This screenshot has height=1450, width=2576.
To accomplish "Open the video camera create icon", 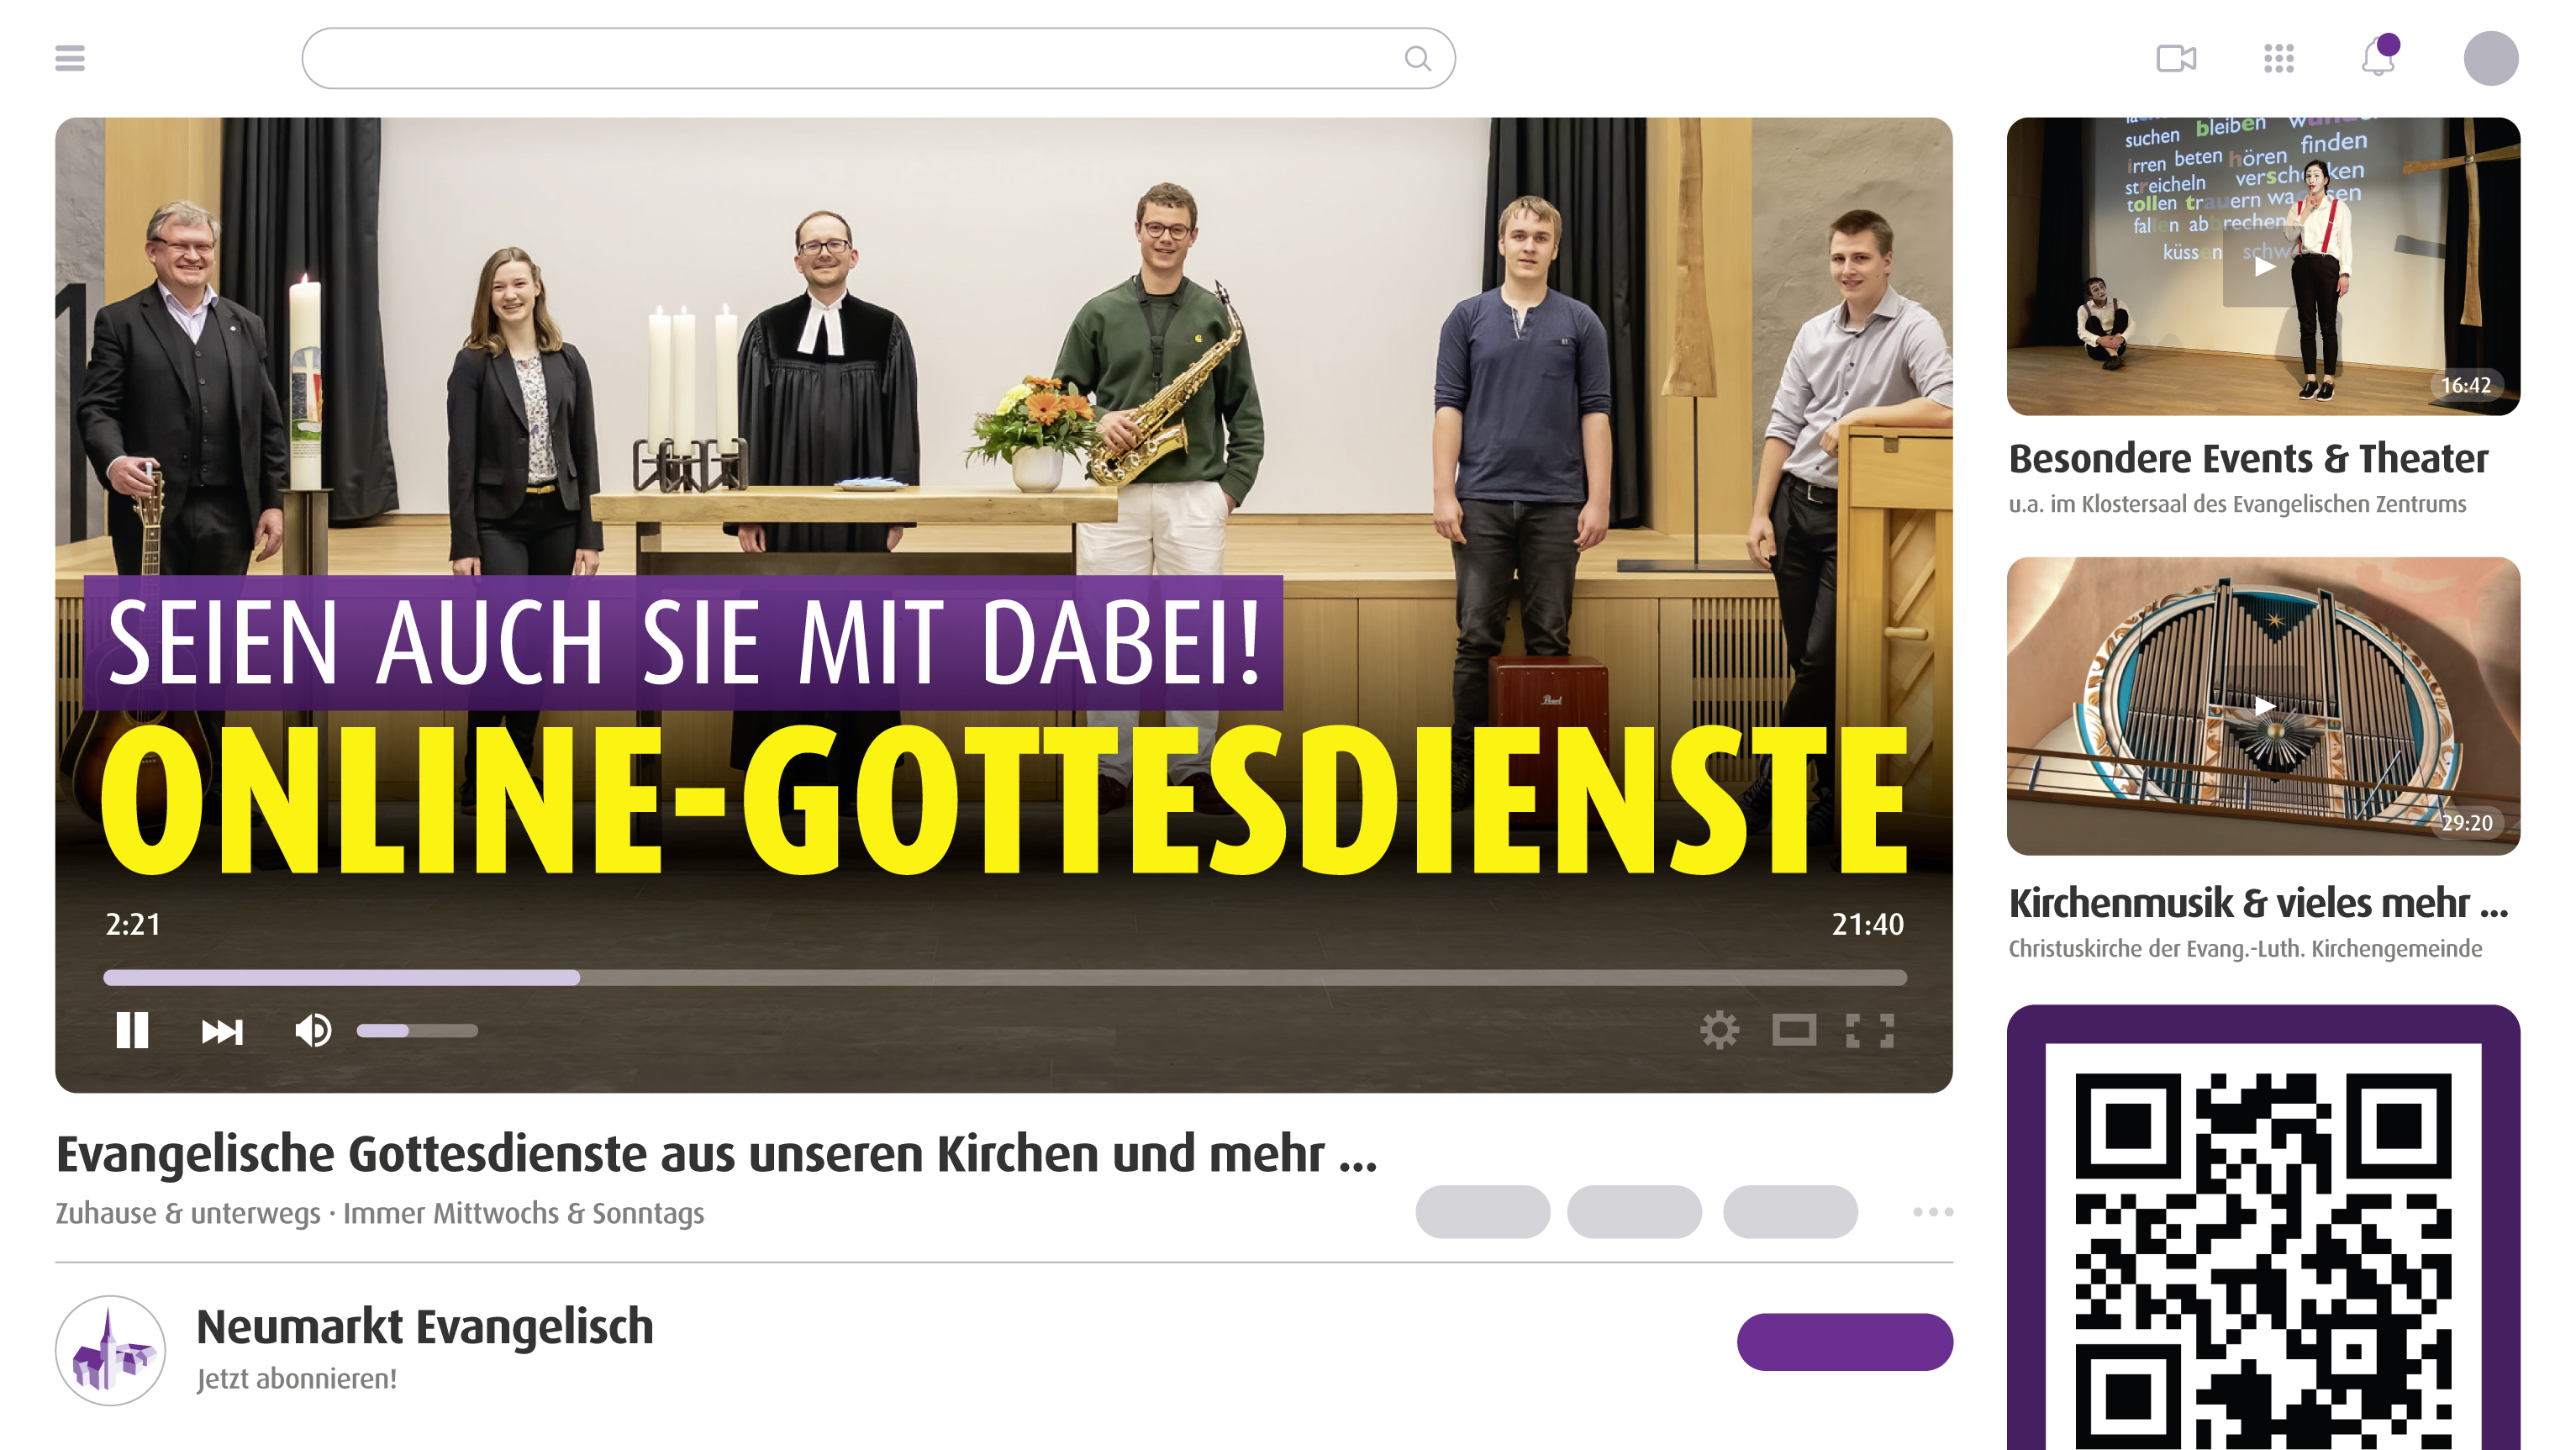I will 2176,58.
